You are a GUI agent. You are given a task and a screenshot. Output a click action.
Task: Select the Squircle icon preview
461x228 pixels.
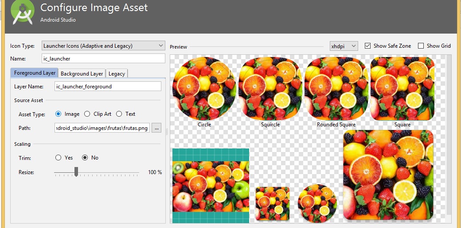tap(270, 88)
